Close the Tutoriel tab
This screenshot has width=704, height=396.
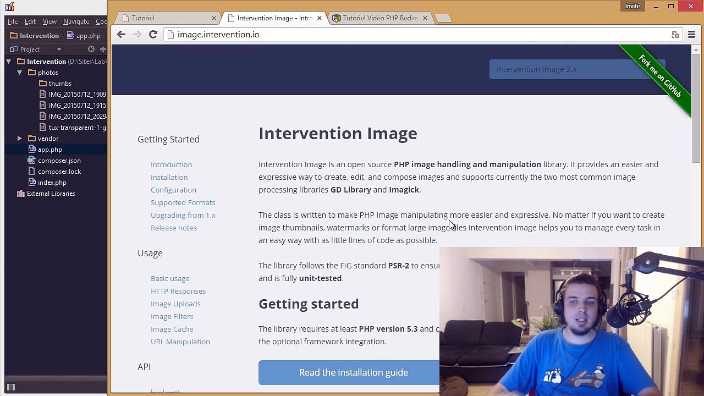coord(213,18)
